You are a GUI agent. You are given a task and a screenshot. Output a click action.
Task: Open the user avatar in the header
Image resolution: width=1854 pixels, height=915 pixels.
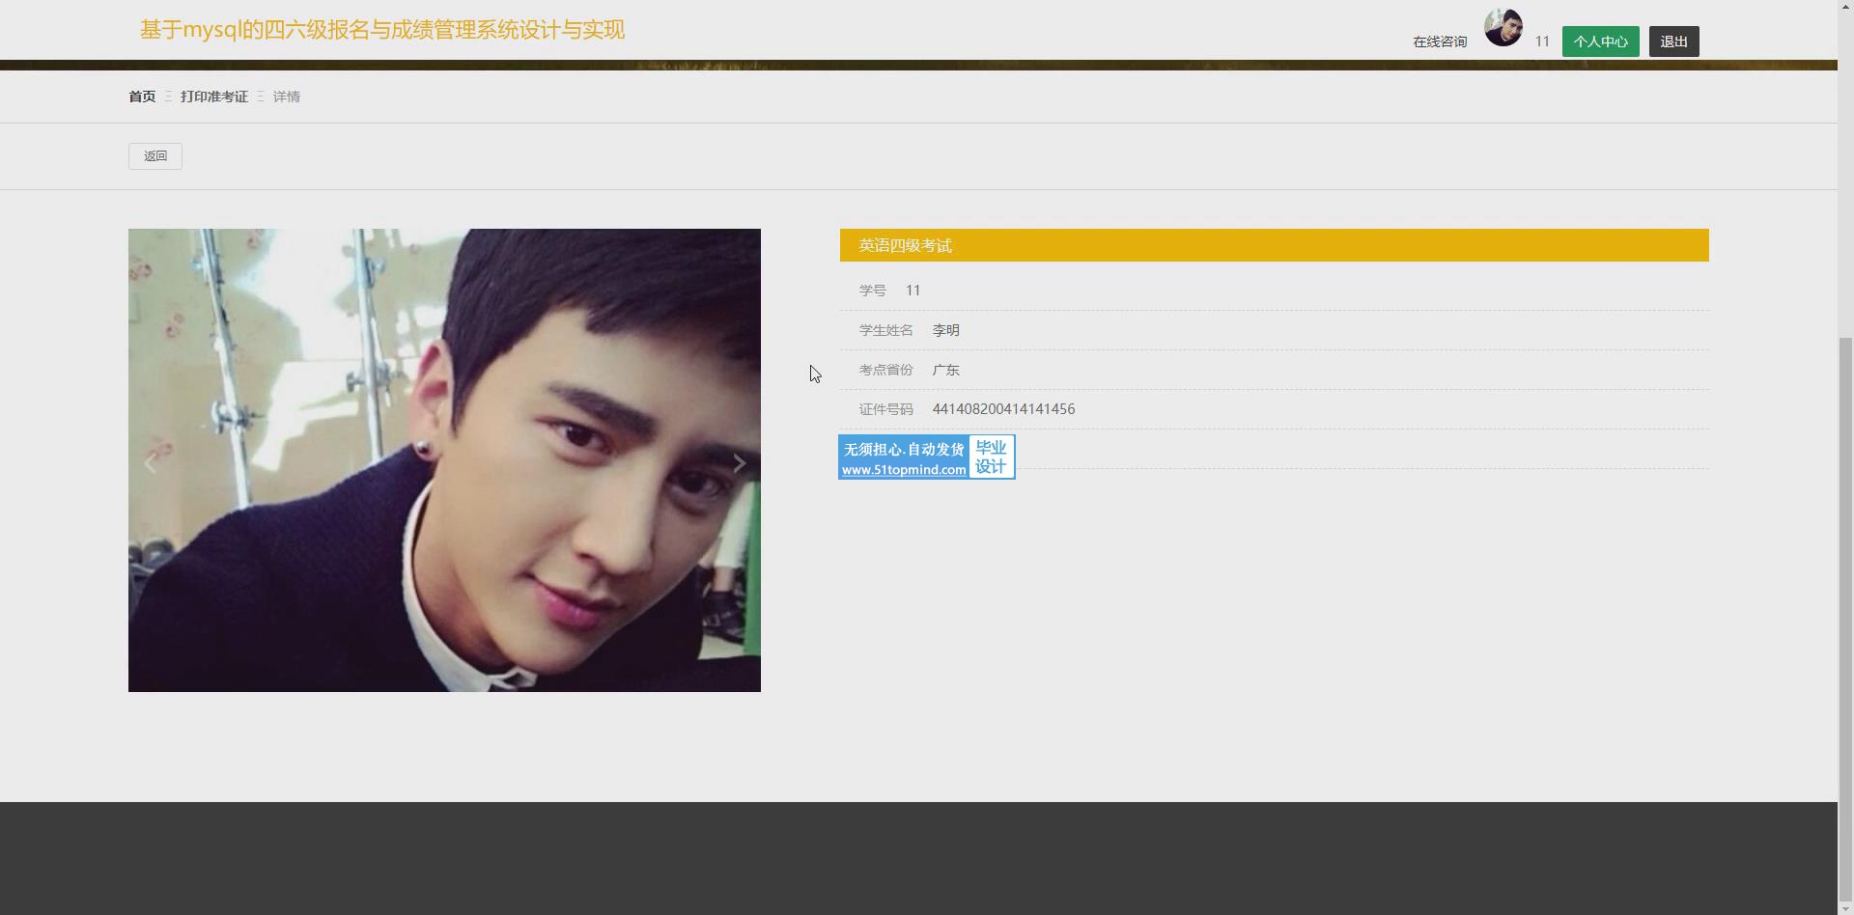coord(1503,27)
